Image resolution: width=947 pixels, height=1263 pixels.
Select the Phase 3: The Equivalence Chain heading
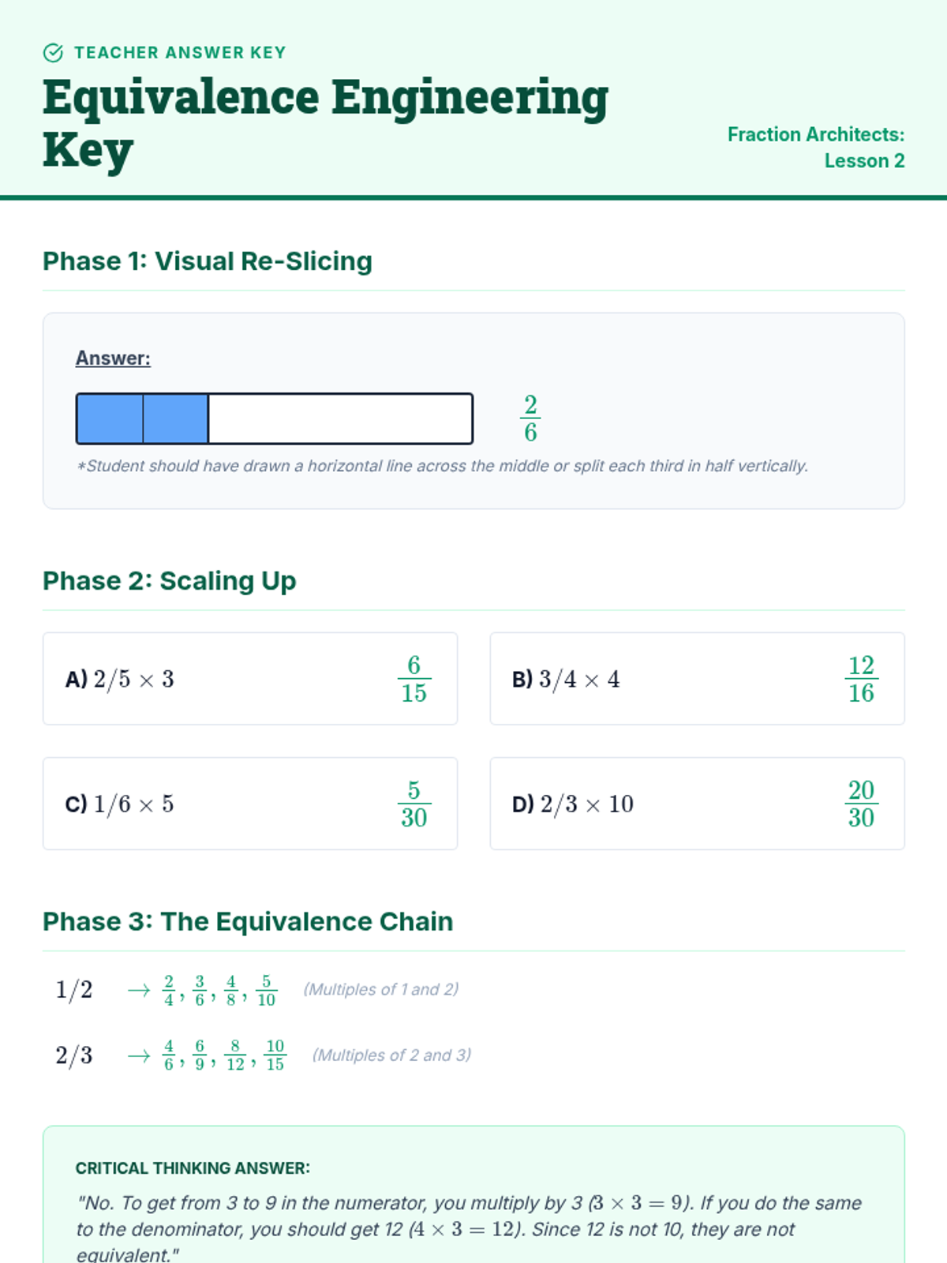(248, 922)
